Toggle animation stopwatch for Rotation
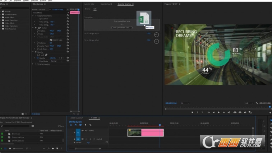The width and height of the screenshot is (272, 153). [x=37, y=43]
